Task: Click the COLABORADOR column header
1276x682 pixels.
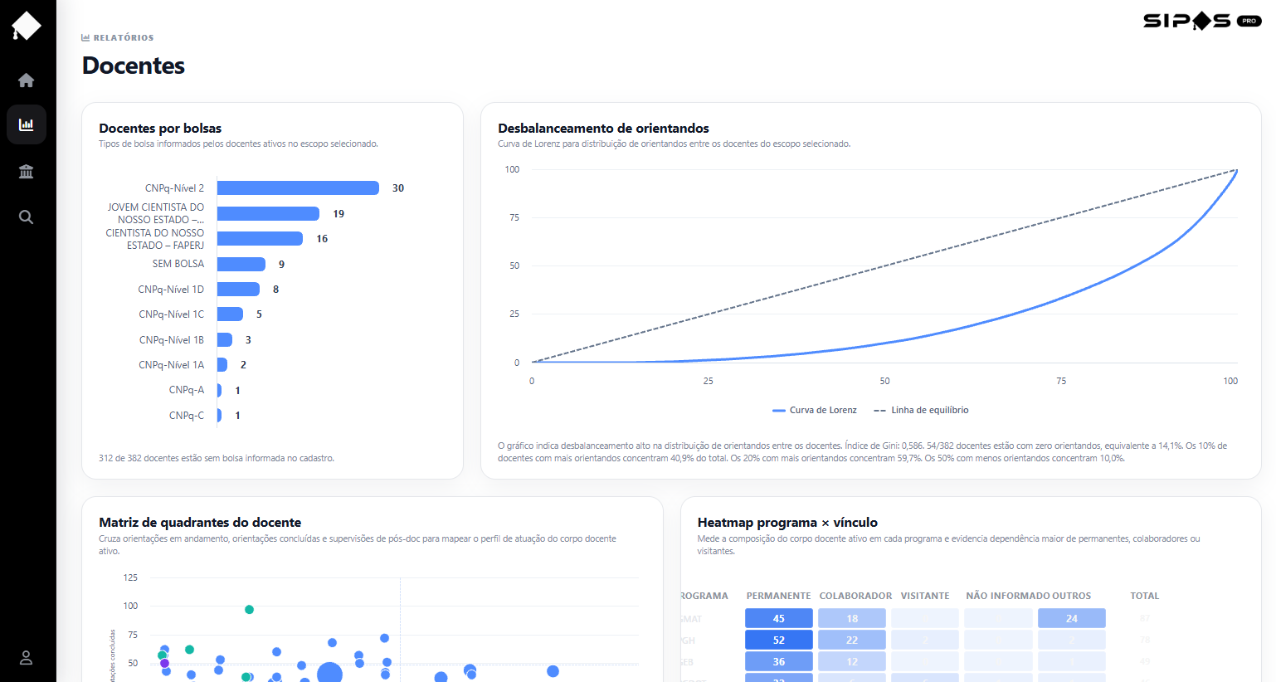Action: [855, 596]
